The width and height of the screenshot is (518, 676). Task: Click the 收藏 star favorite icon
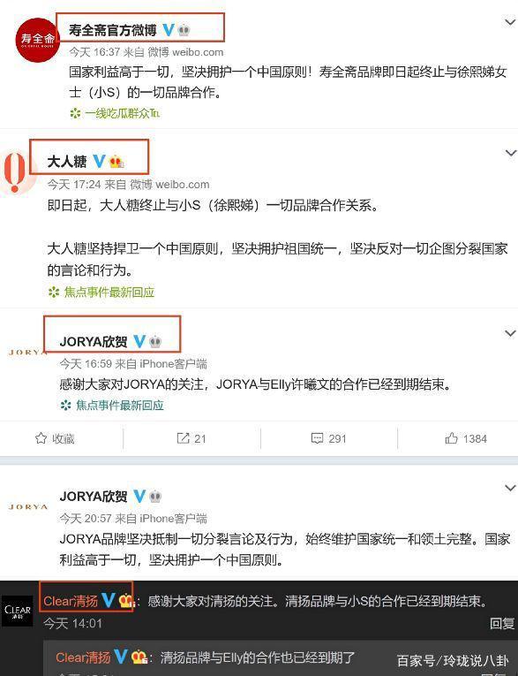41,438
